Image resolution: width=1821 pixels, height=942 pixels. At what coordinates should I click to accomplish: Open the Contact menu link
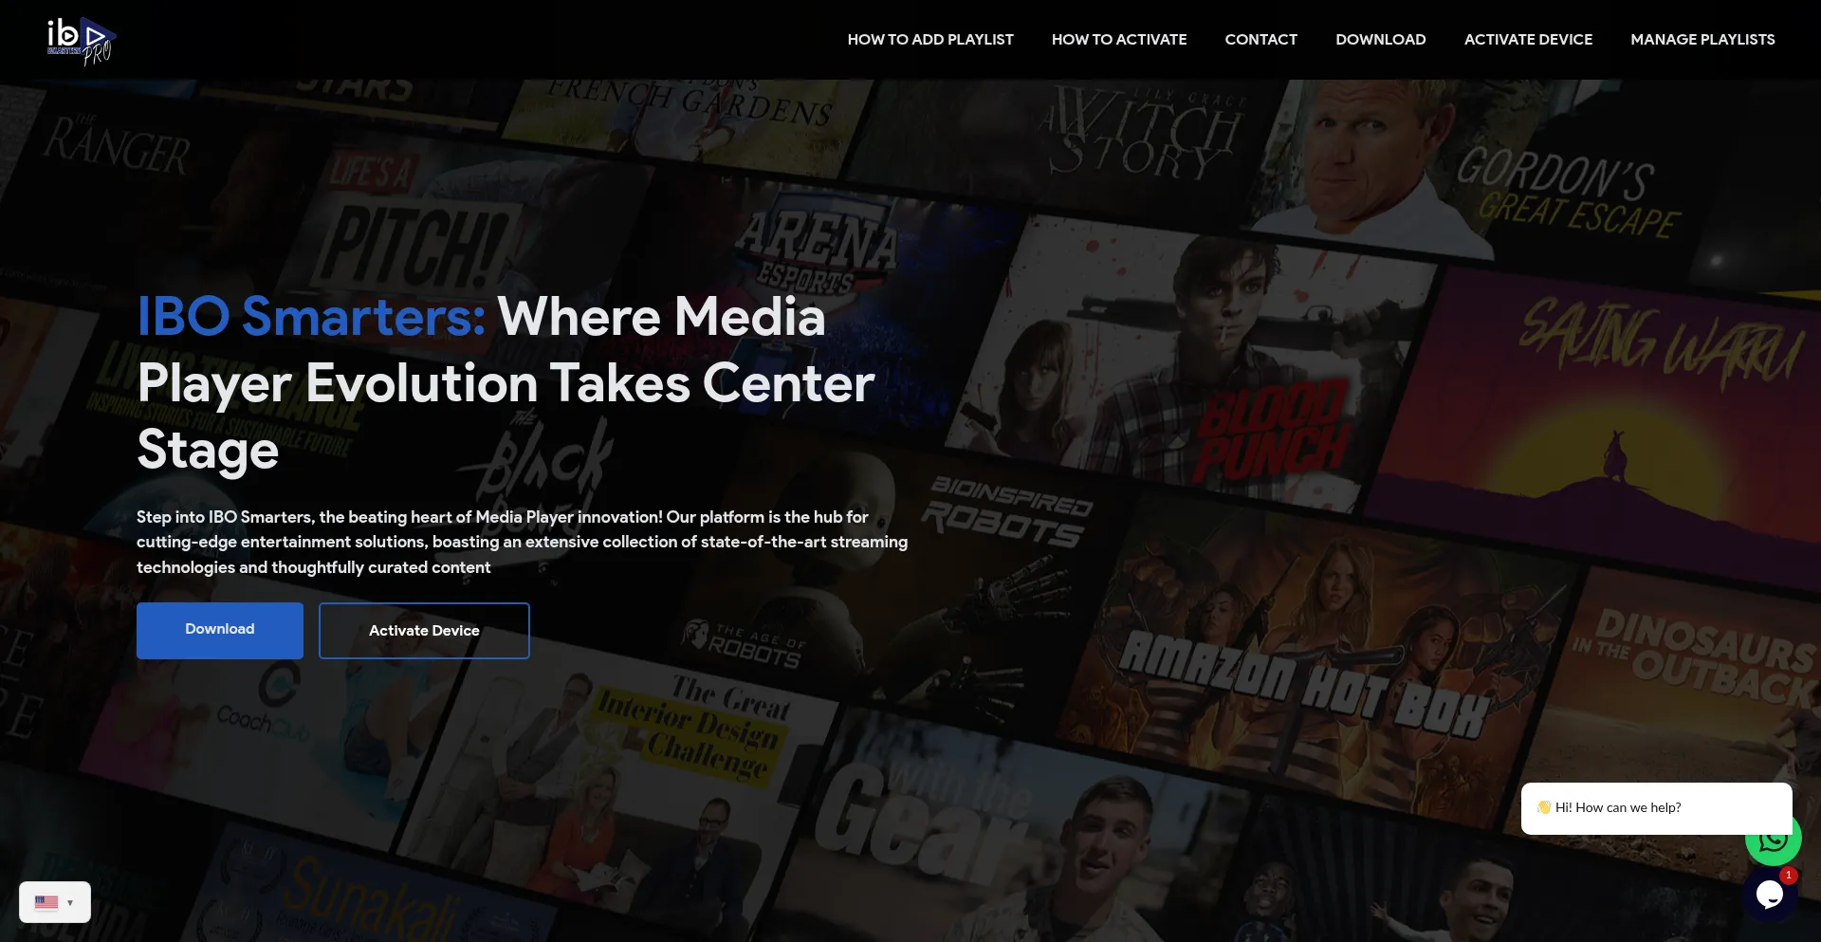click(x=1260, y=39)
